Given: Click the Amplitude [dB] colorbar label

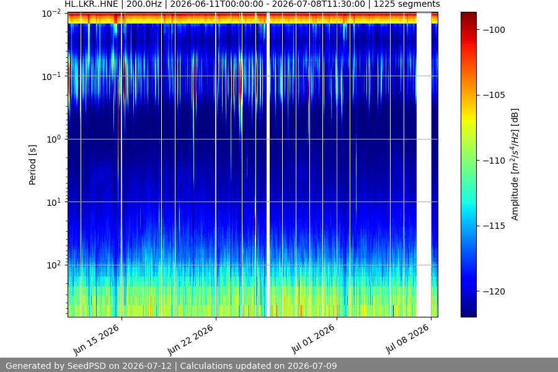Looking at the screenshot, I should tap(515, 164).
